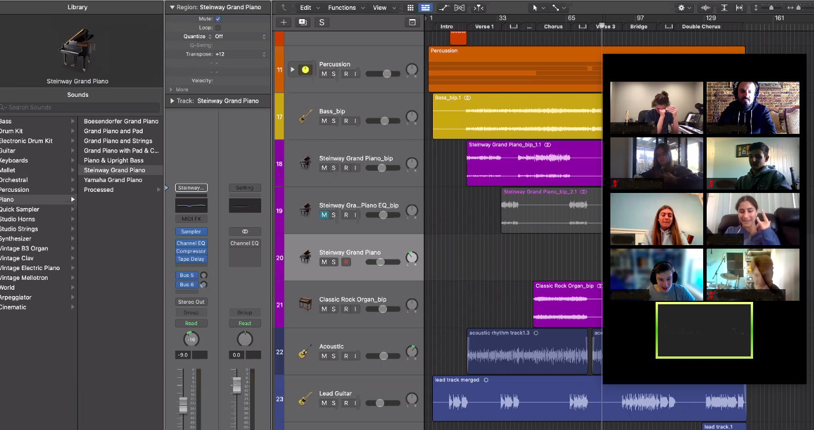Toggle the waveform zoom icon
The image size is (814, 430).
706,8
